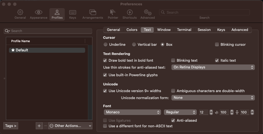Select the Box cursor option

(x=162, y=44)
